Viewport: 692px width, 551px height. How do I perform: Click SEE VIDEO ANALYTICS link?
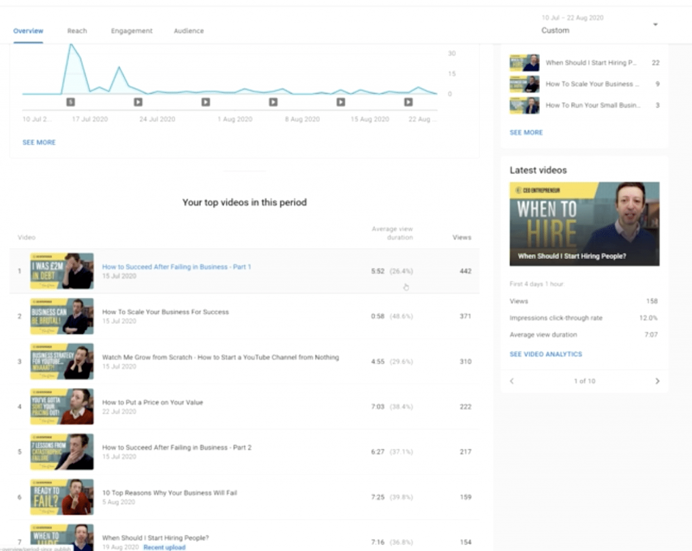545,354
